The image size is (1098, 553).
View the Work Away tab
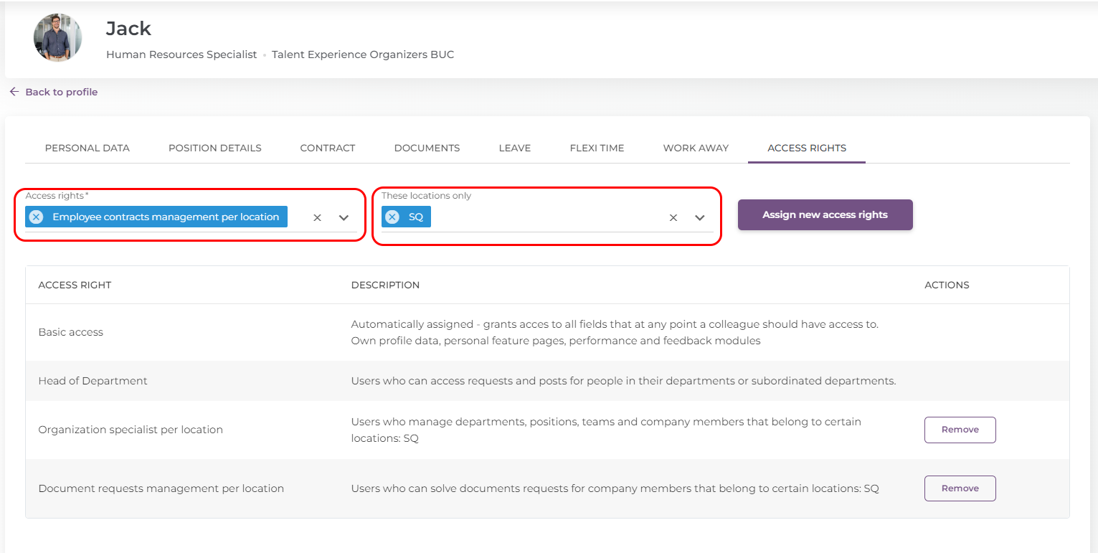click(x=696, y=148)
